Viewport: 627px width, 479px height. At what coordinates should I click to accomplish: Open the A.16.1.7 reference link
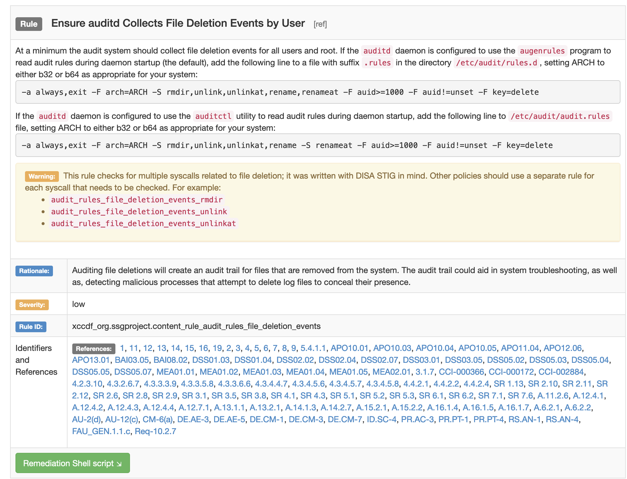click(x=513, y=407)
